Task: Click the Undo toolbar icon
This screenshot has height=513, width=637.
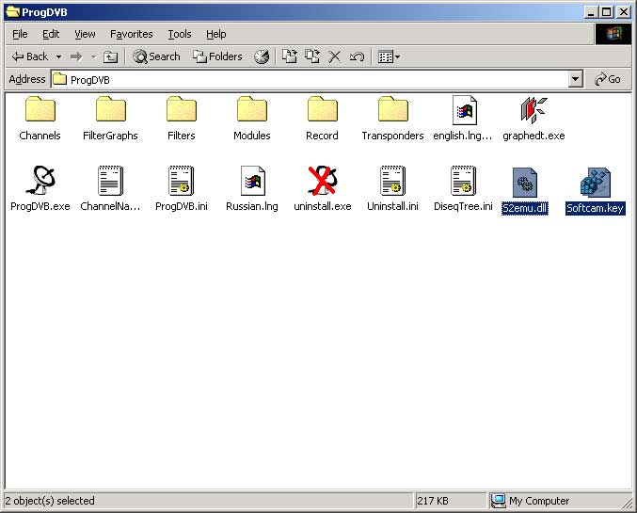Action: 357,56
